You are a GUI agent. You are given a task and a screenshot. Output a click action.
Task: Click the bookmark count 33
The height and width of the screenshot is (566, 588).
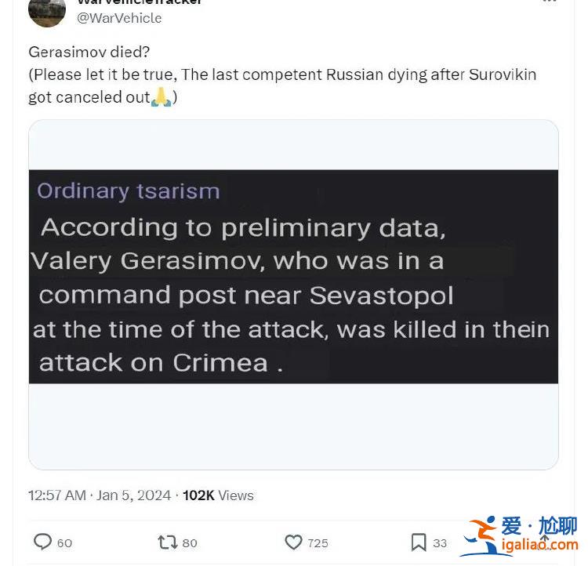pyautogui.click(x=440, y=542)
